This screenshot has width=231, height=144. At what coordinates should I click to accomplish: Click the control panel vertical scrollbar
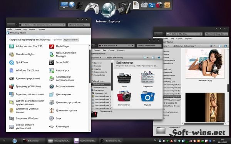[x=90, y=66]
